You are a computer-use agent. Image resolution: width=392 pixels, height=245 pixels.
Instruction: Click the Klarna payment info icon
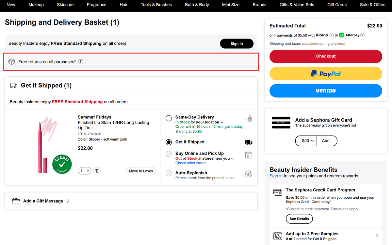click(x=331, y=35)
